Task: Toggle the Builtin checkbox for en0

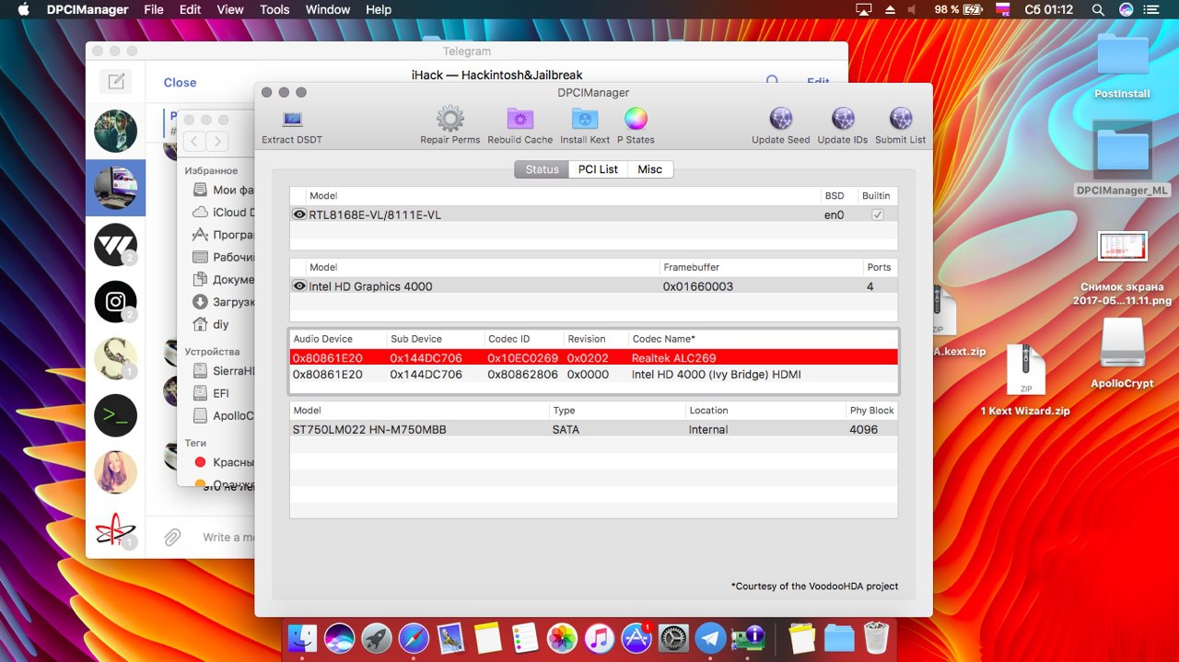Action: (878, 215)
